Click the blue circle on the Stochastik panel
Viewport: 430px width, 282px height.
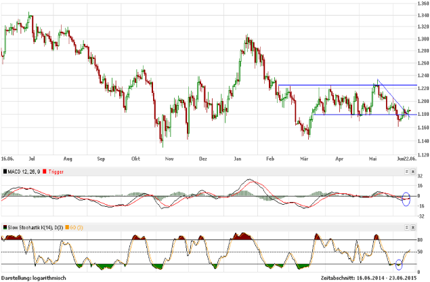tap(399, 262)
